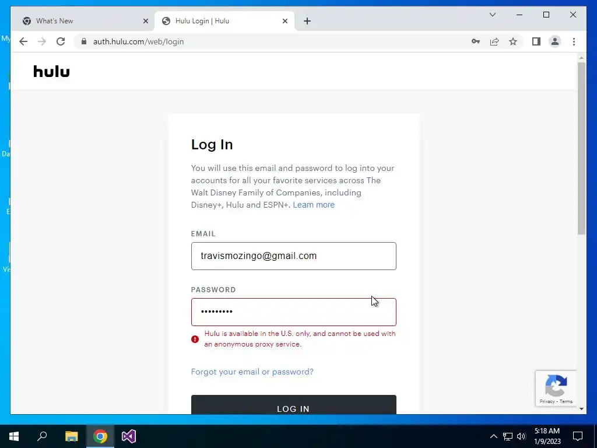597x448 pixels.
Task: Minimize the Chrome window
Action: (519, 15)
